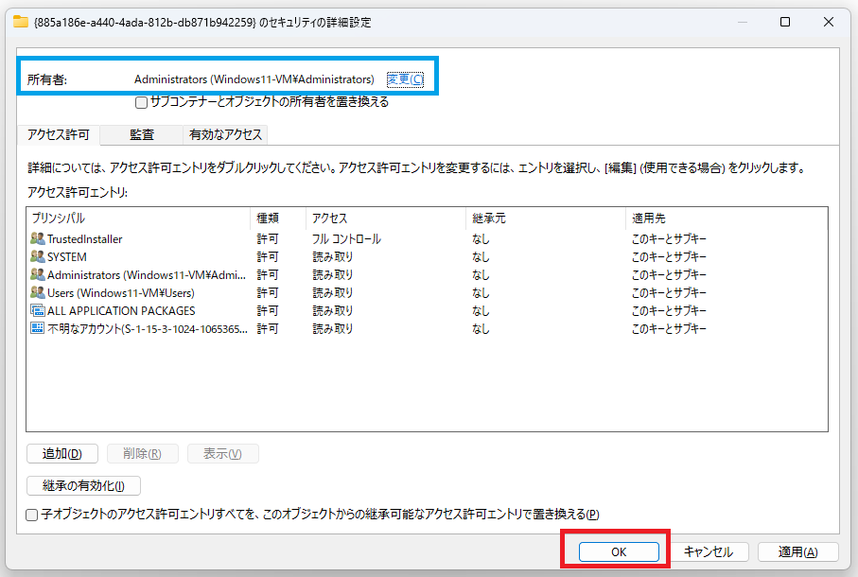Click the 不明なアカウント entry icon

pyautogui.click(x=37, y=328)
